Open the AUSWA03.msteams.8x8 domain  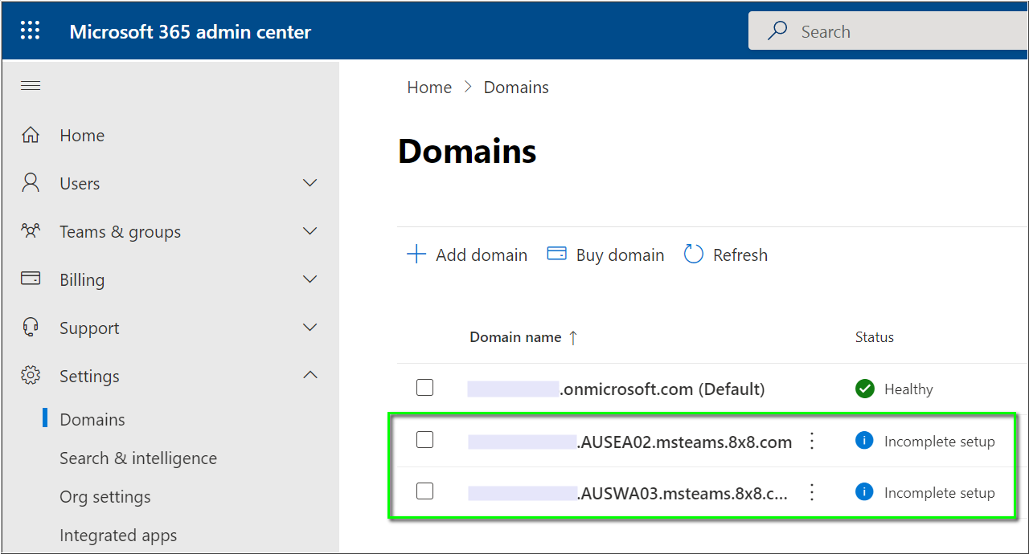point(628,493)
